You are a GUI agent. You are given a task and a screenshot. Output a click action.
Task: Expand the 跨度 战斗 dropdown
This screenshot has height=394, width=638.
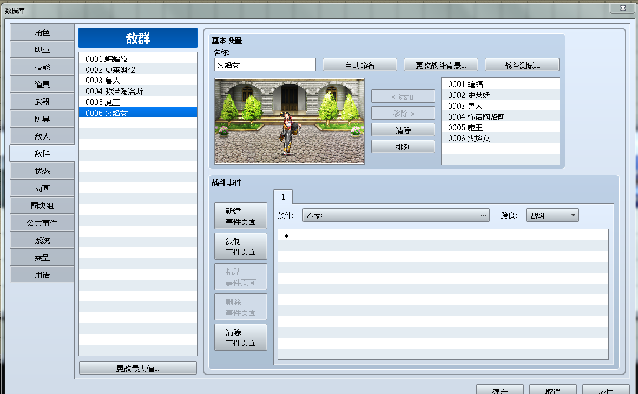552,215
